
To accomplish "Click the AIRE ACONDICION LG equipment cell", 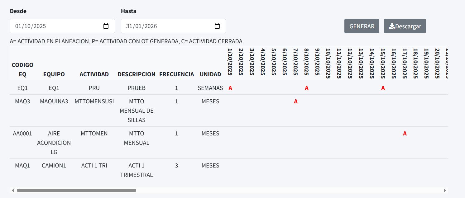I will (54, 143).
